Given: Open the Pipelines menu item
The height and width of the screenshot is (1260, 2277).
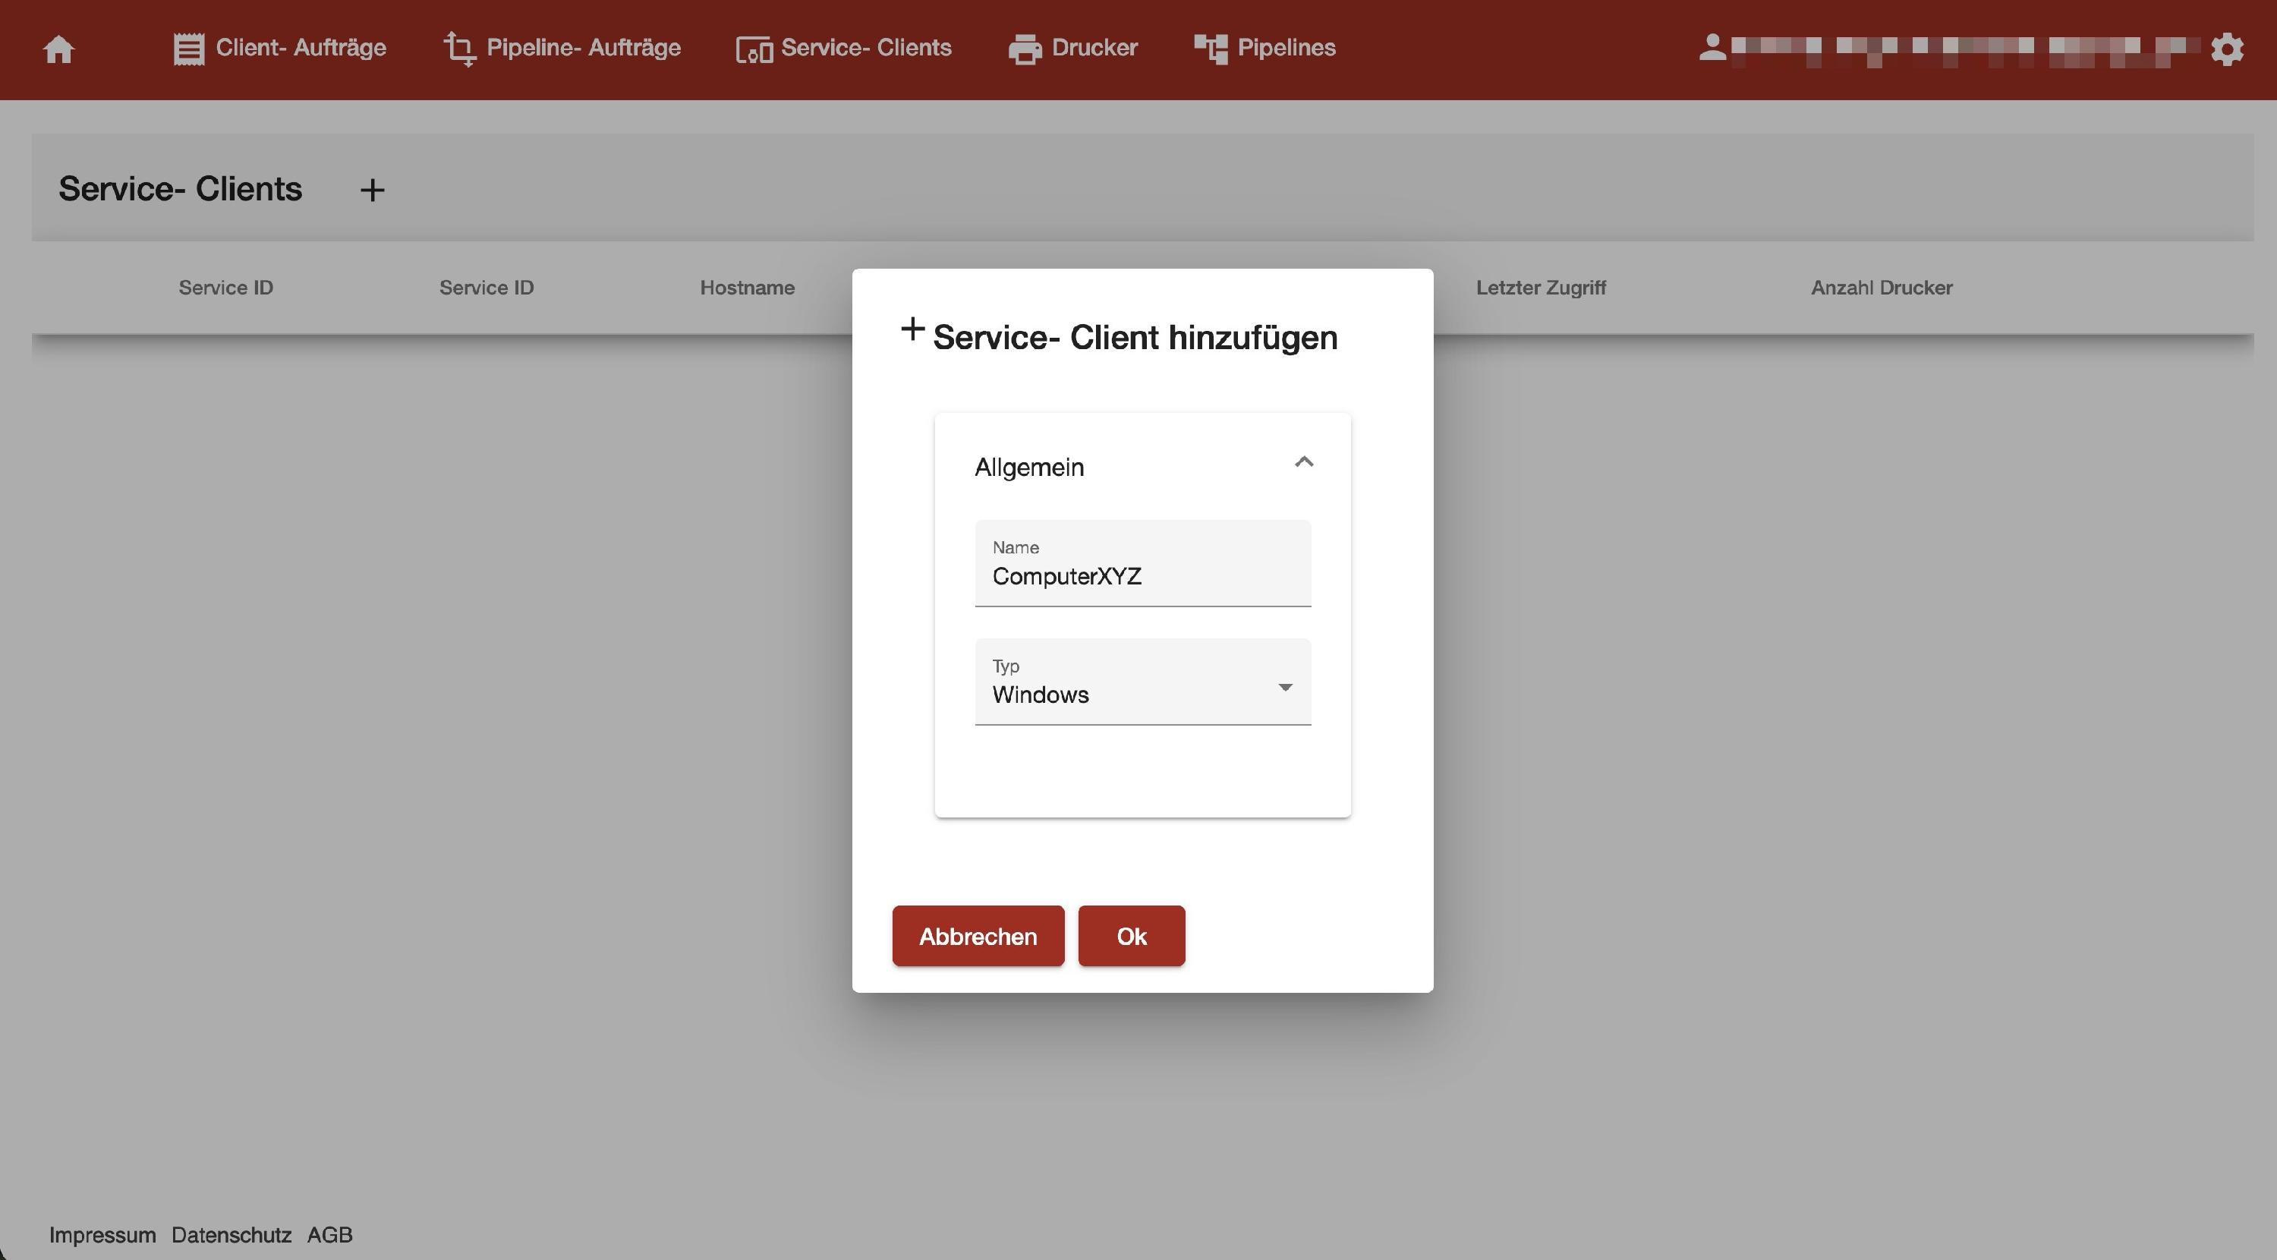Looking at the screenshot, I should (1285, 48).
